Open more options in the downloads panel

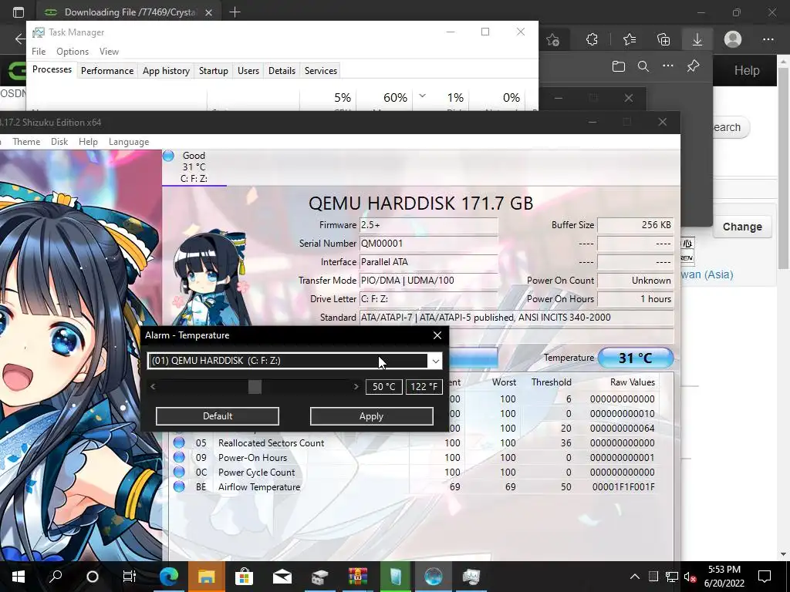[x=668, y=66]
